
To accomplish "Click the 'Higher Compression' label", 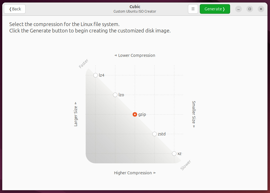I will click(x=135, y=173).
